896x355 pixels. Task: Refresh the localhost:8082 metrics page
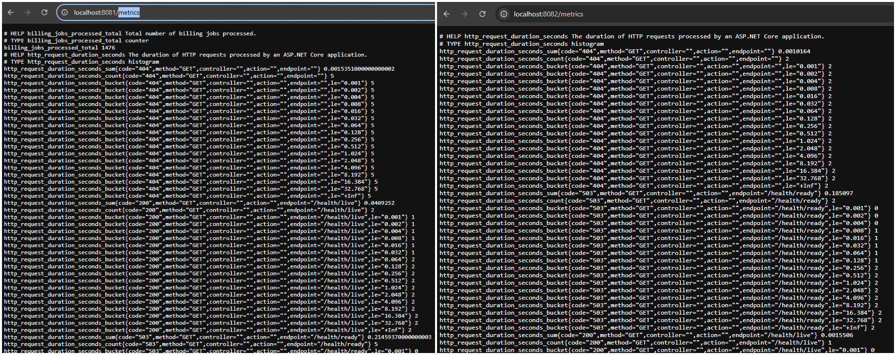click(482, 14)
